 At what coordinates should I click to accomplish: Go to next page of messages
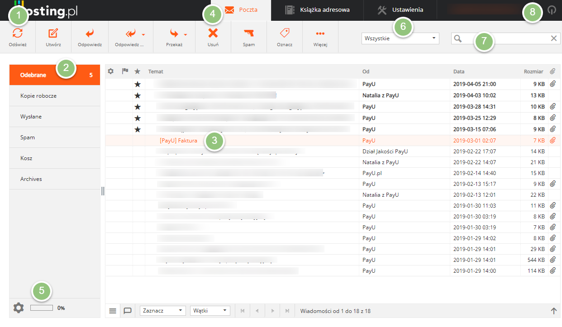click(x=272, y=311)
